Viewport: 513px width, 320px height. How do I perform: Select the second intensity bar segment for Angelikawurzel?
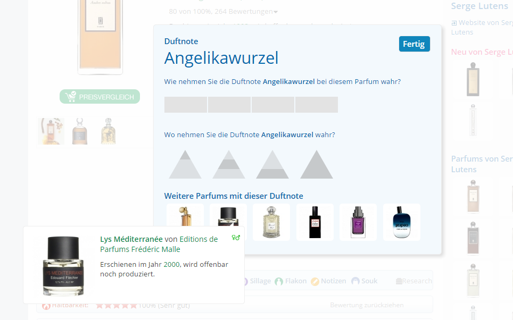tap(229, 105)
